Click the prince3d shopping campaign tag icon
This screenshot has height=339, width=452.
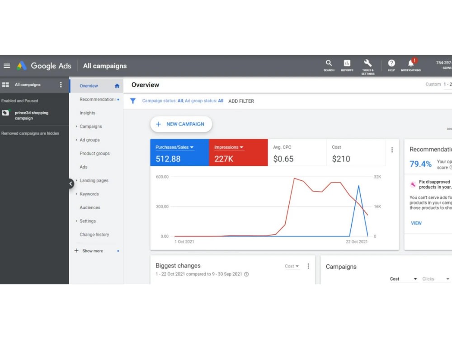[5, 113]
